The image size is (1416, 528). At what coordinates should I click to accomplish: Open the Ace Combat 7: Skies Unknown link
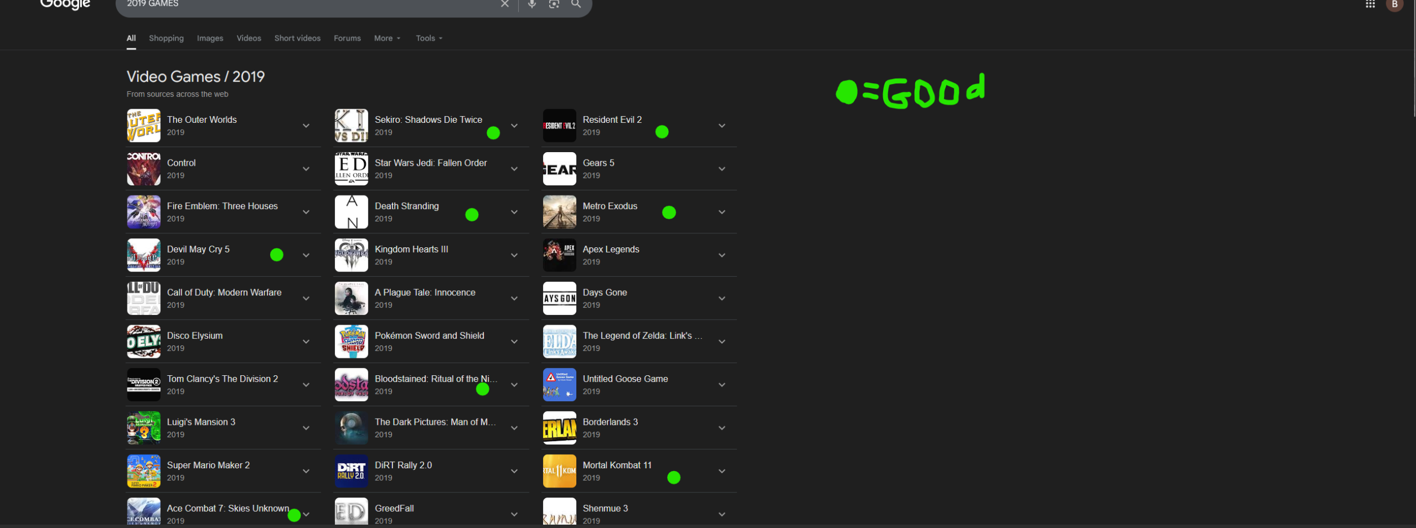pos(228,508)
